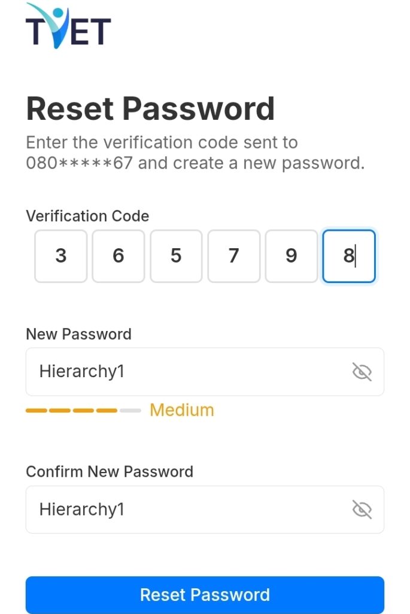Focus the first verification digit box containing 3
410x614 pixels.
[x=61, y=256]
